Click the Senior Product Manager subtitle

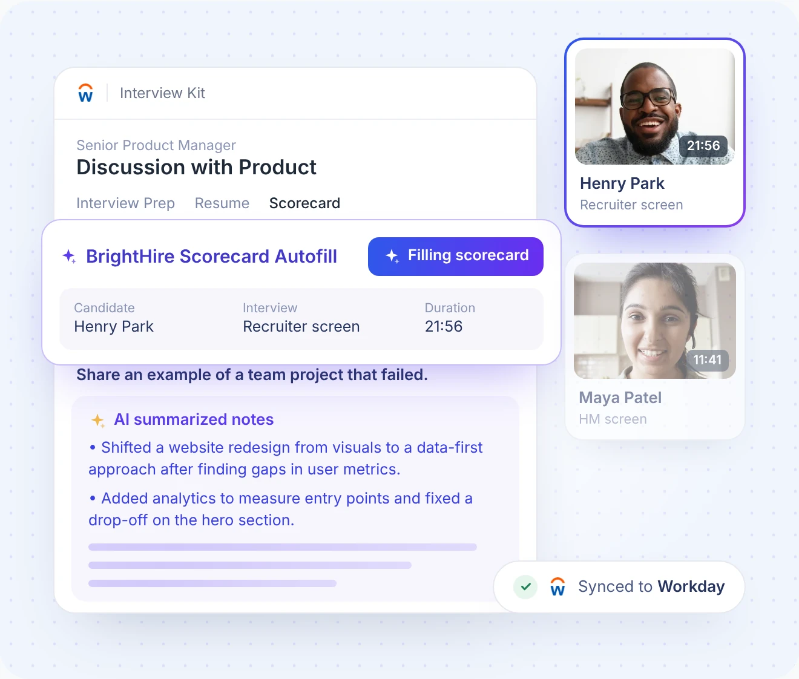156,145
